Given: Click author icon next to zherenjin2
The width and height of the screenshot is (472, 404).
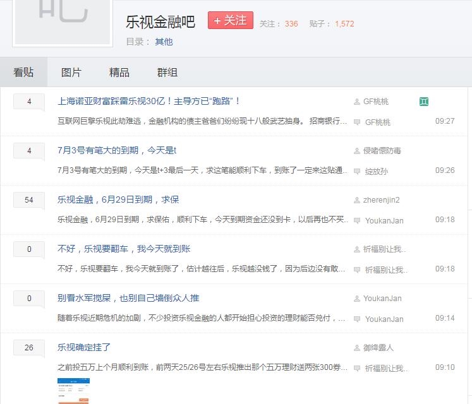Looking at the screenshot, I should pos(357,200).
